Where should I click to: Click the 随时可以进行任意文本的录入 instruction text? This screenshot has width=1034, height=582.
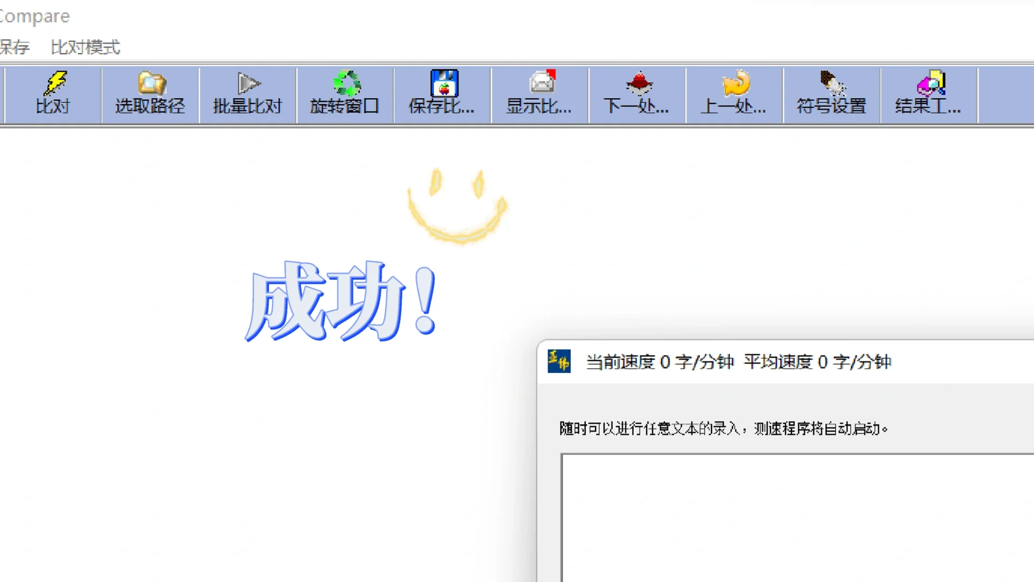[723, 428]
